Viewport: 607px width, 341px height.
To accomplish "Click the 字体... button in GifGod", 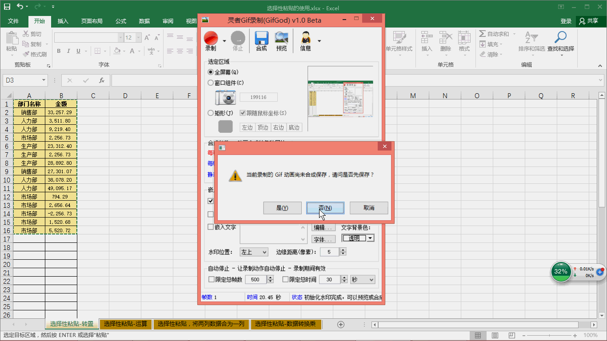I will pyautogui.click(x=323, y=239).
